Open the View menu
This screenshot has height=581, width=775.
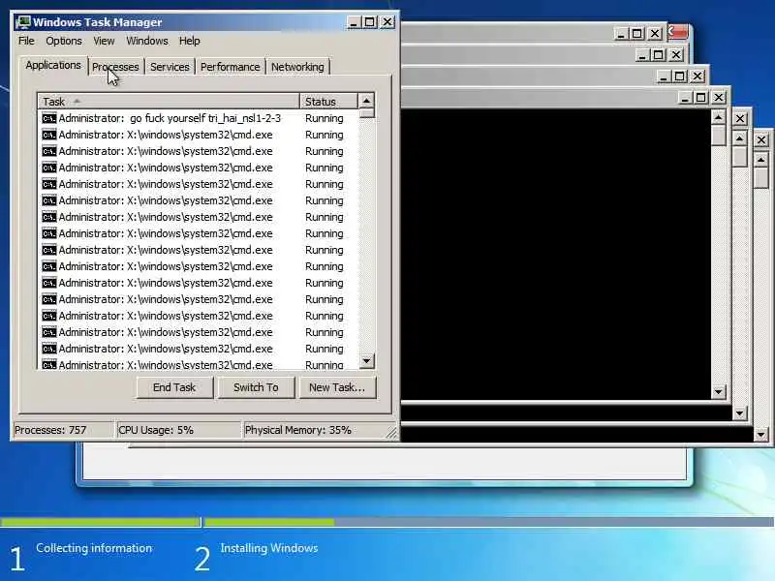pyautogui.click(x=104, y=41)
